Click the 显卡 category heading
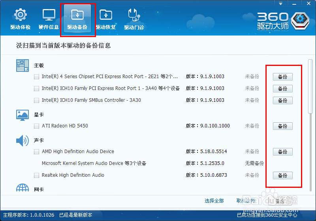 pos(39,115)
